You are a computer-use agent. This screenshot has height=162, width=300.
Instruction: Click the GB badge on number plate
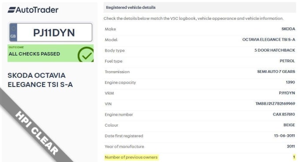tap(13, 32)
